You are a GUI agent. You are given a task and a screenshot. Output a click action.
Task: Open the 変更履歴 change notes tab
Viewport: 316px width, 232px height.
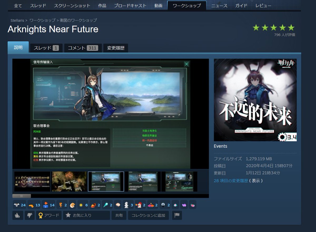pyautogui.click(x=116, y=48)
